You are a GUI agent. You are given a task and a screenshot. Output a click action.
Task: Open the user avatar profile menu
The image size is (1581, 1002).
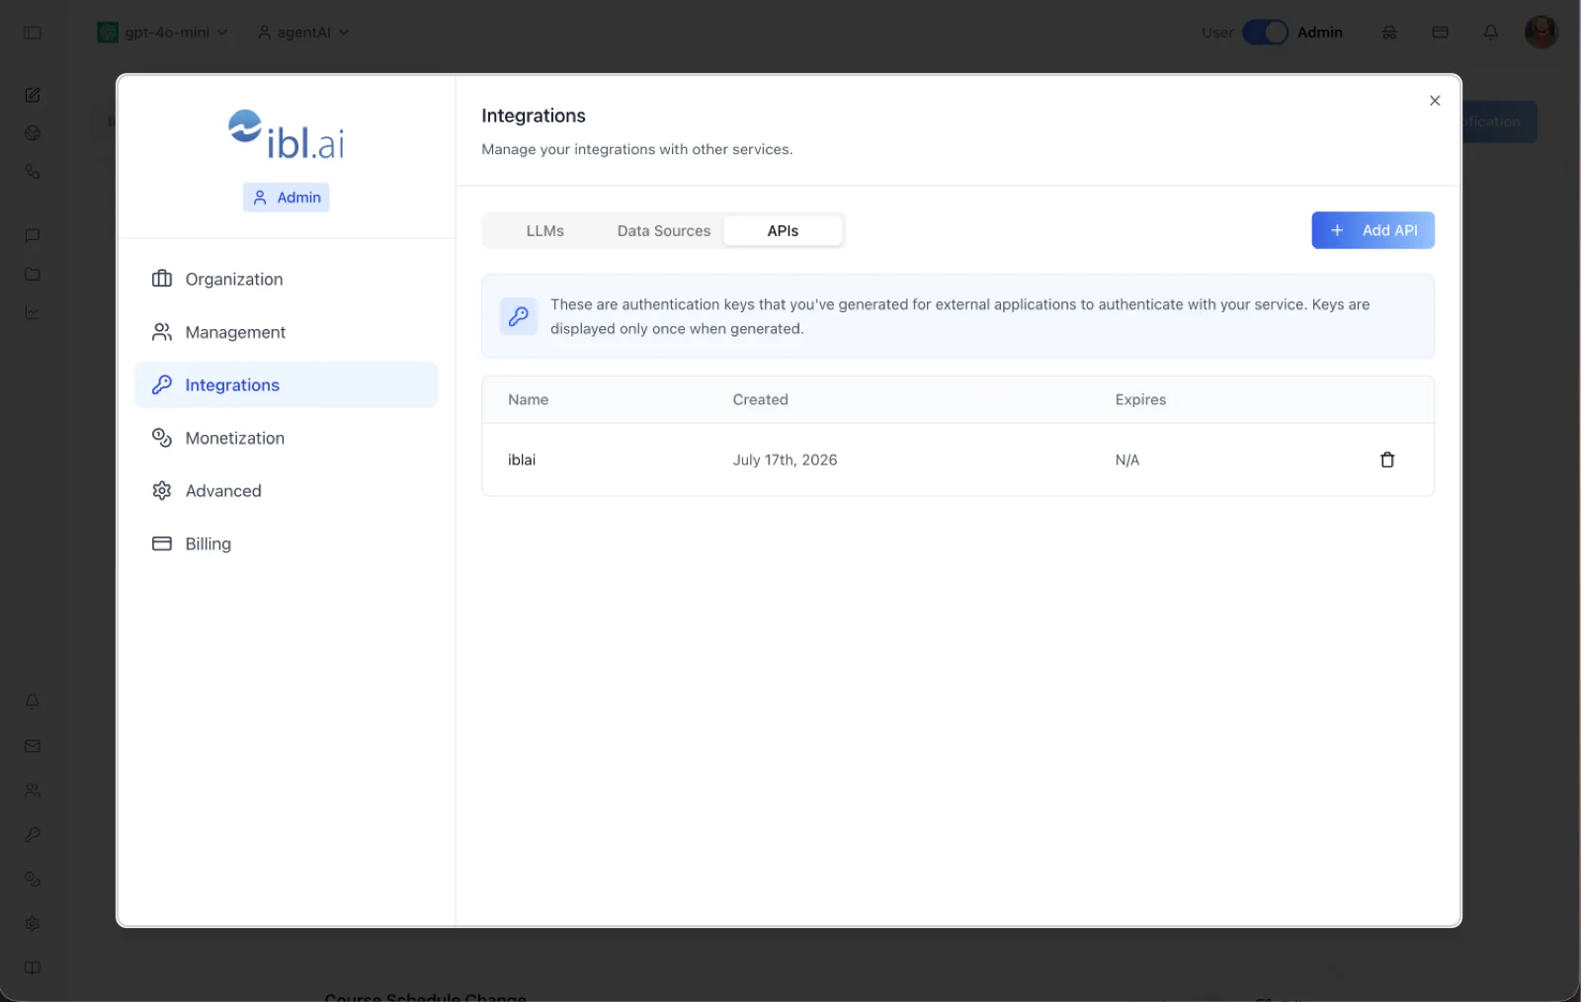click(1541, 32)
